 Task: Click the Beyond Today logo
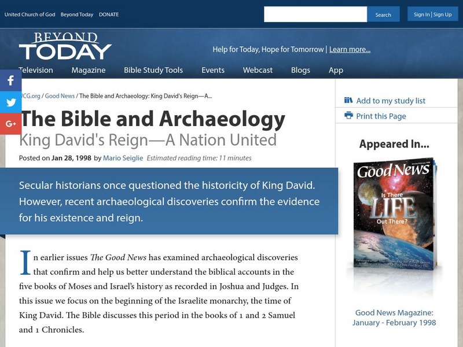click(x=65, y=46)
